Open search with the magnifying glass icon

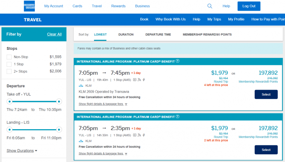tap(210, 6)
